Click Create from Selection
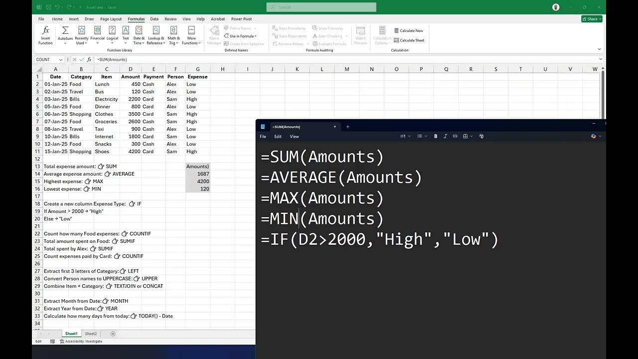 (x=244, y=44)
